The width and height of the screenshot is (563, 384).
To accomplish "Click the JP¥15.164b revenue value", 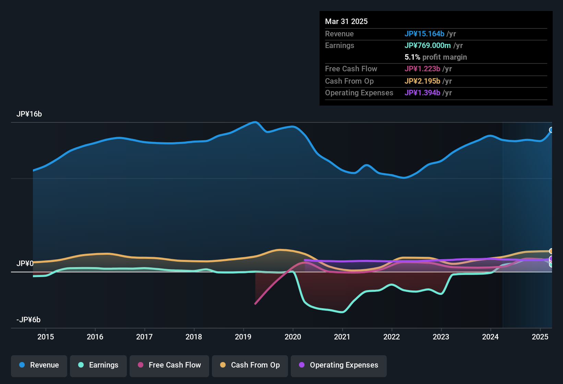I will [x=424, y=34].
